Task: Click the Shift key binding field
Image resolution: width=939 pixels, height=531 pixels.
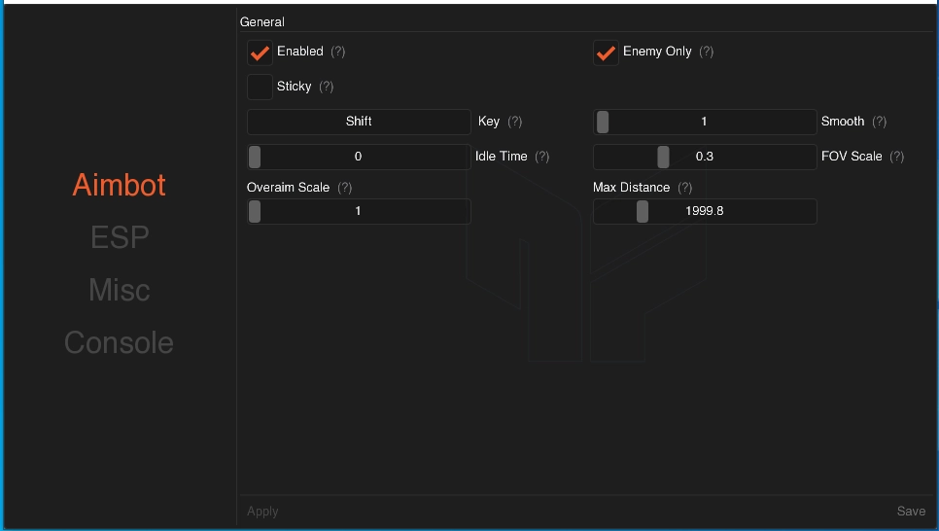Action: [359, 122]
